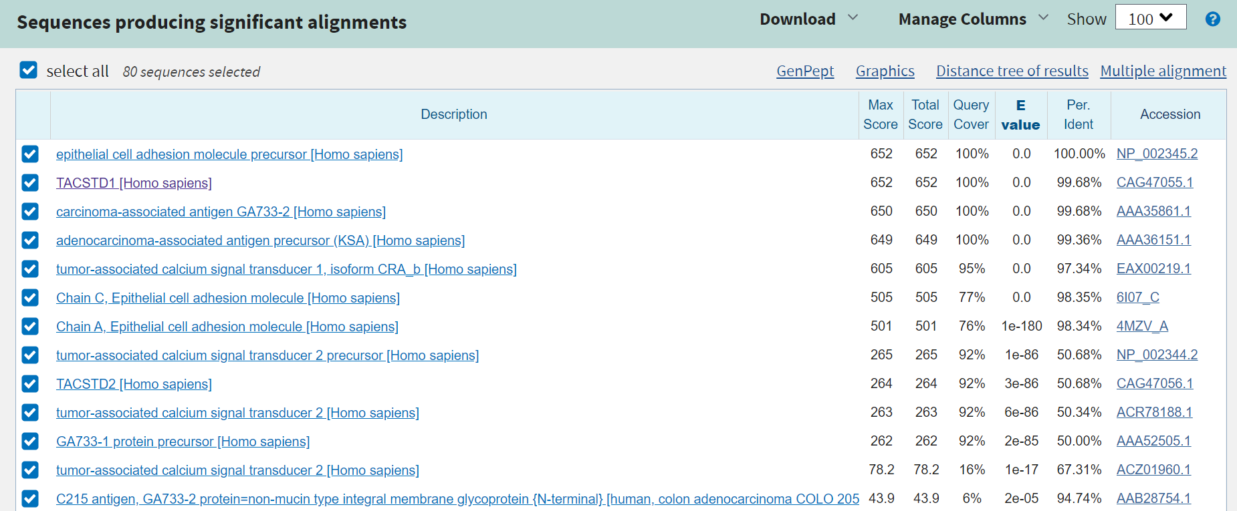1237x511 pixels.
Task: Open the TACSTD1 [Homo sapiens] entry
Action: [x=134, y=183]
